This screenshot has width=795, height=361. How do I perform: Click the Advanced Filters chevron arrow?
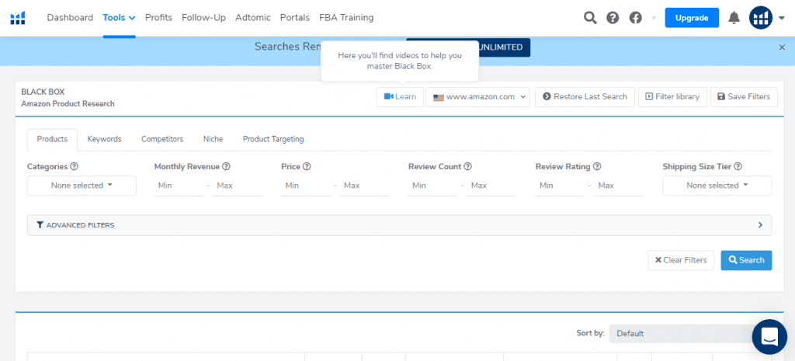(760, 225)
